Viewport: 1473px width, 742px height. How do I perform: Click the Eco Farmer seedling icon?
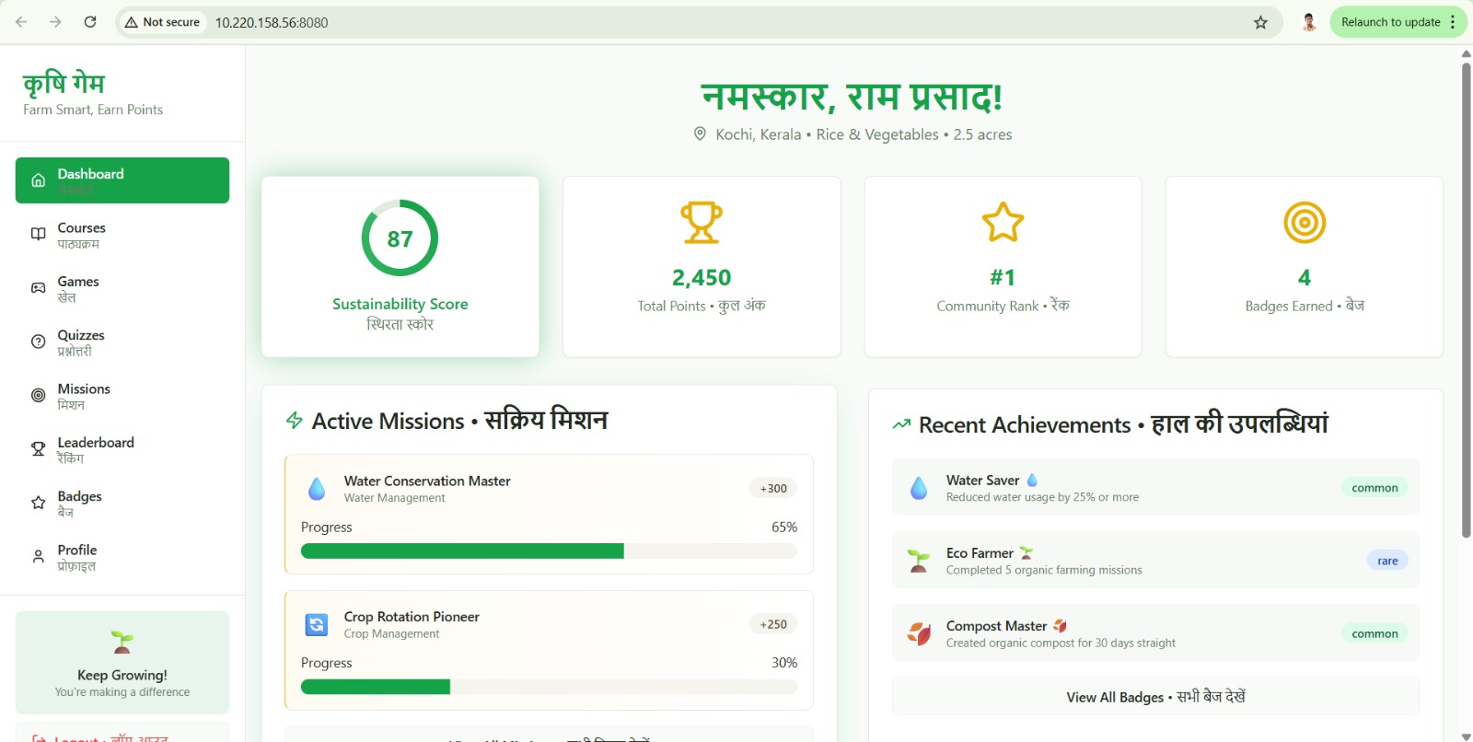tap(919, 561)
